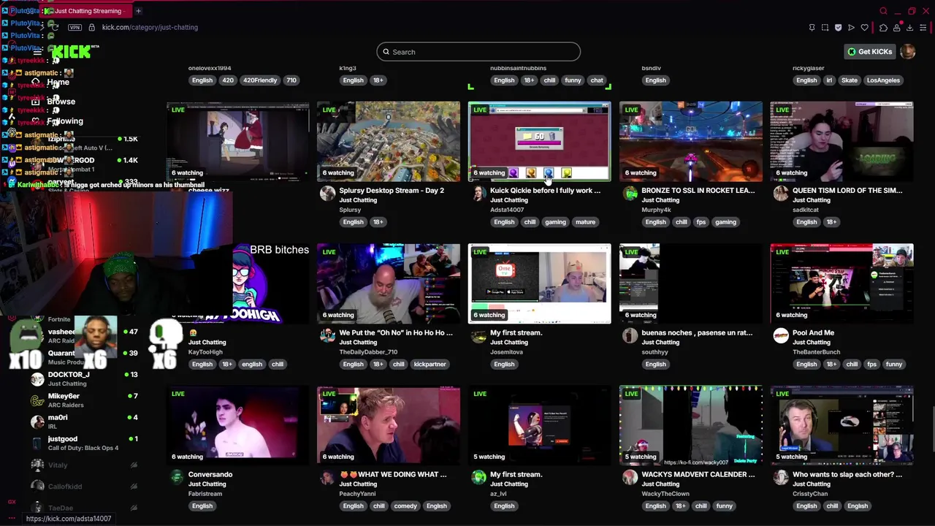The width and height of the screenshot is (935, 526).
Task: Click the Kick search field
Action: pyautogui.click(x=478, y=52)
